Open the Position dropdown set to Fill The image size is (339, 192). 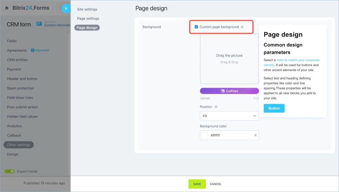(x=229, y=116)
